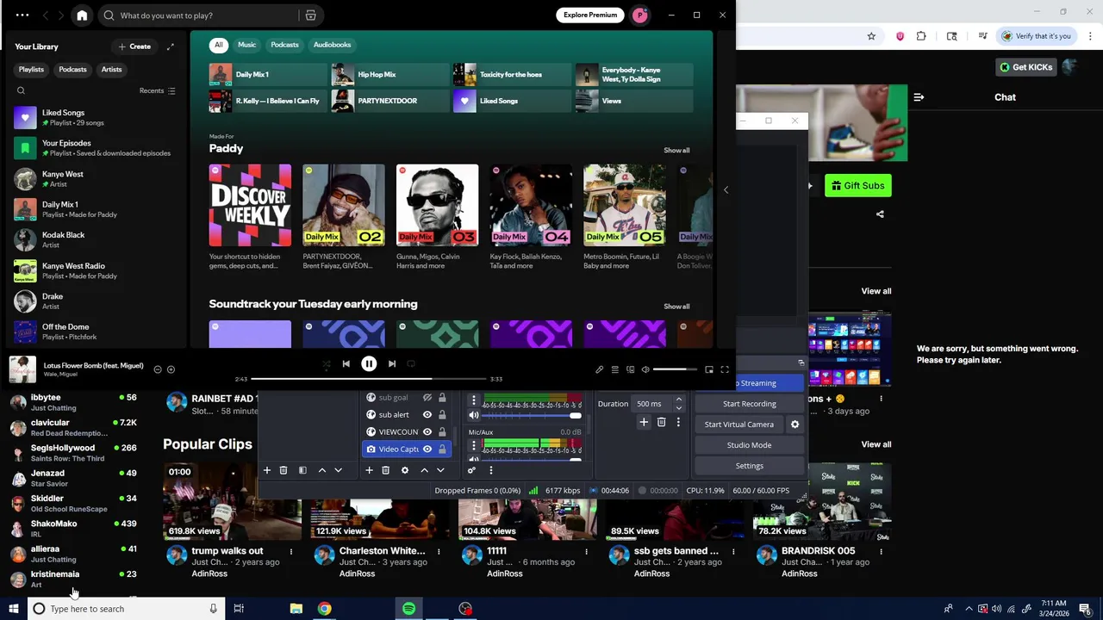
Task: Open Spotify Browse icon in search bar
Action: pos(310,15)
